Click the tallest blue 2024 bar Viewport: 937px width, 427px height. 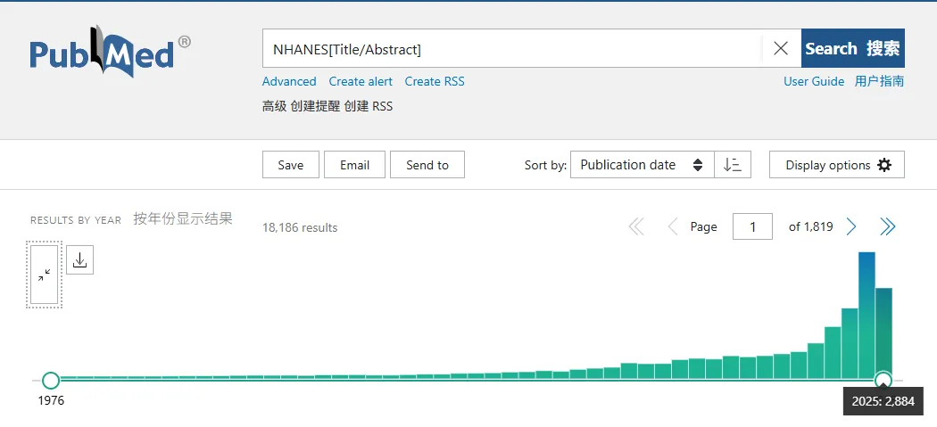pyautogui.click(x=867, y=315)
